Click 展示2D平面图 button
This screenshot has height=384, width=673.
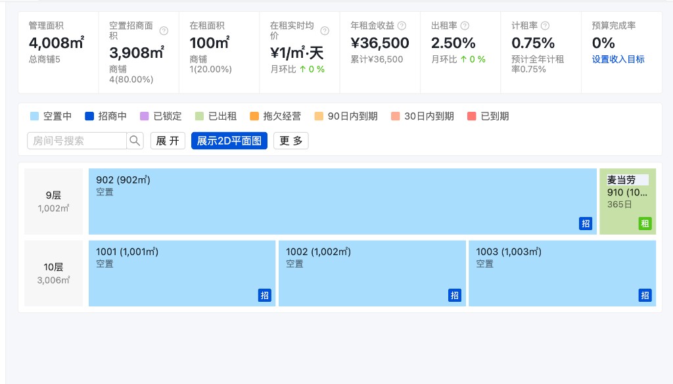(229, 141)
